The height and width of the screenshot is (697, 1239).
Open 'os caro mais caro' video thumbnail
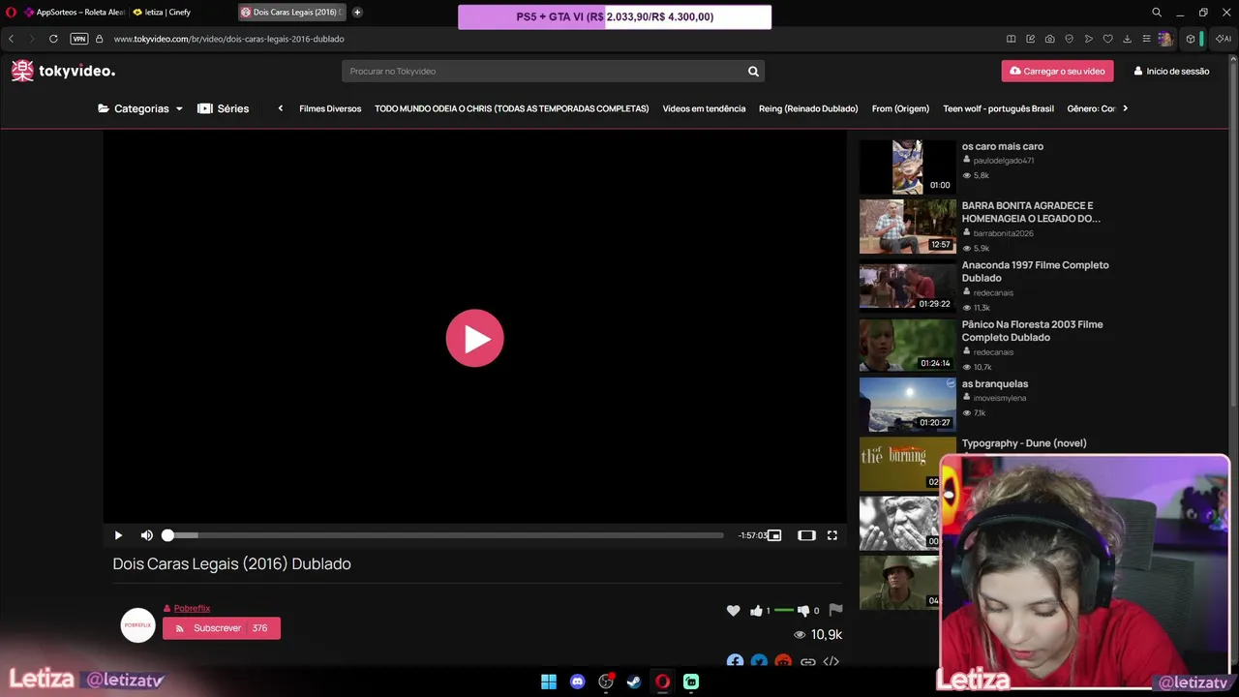[x=907, y=167]
